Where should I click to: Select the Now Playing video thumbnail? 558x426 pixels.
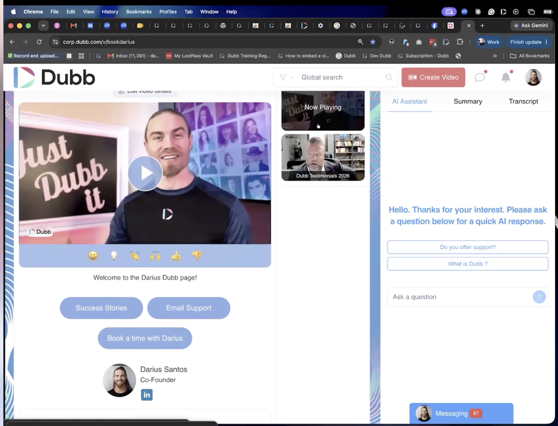click(323, 110)
